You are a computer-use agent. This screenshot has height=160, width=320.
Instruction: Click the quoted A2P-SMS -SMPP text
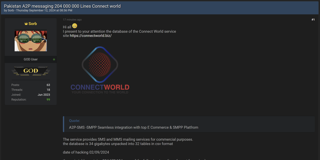click(x=133, y=127)
